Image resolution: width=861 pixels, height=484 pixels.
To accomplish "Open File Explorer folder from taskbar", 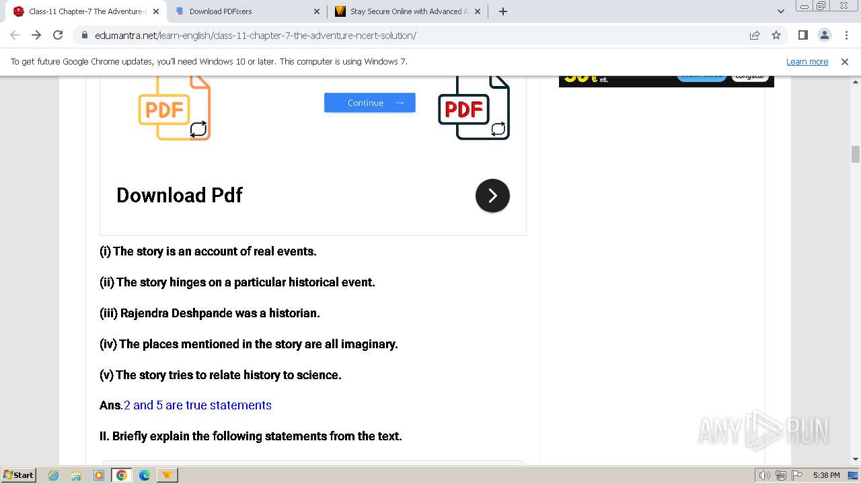I will click(x=76, y=475).
